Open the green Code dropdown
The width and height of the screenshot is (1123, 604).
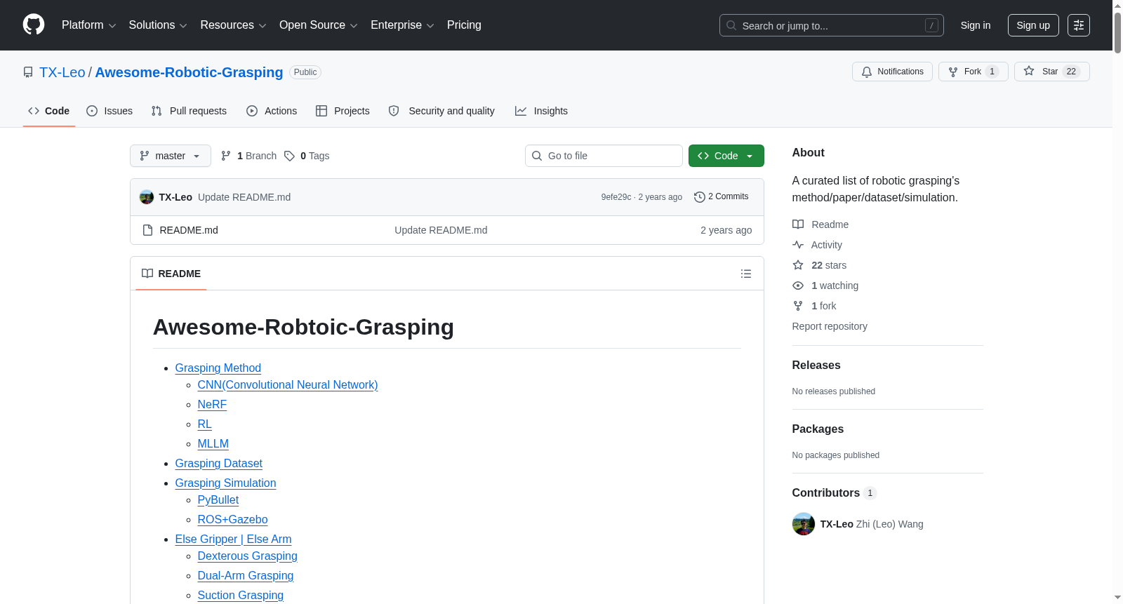coord(726,156)
